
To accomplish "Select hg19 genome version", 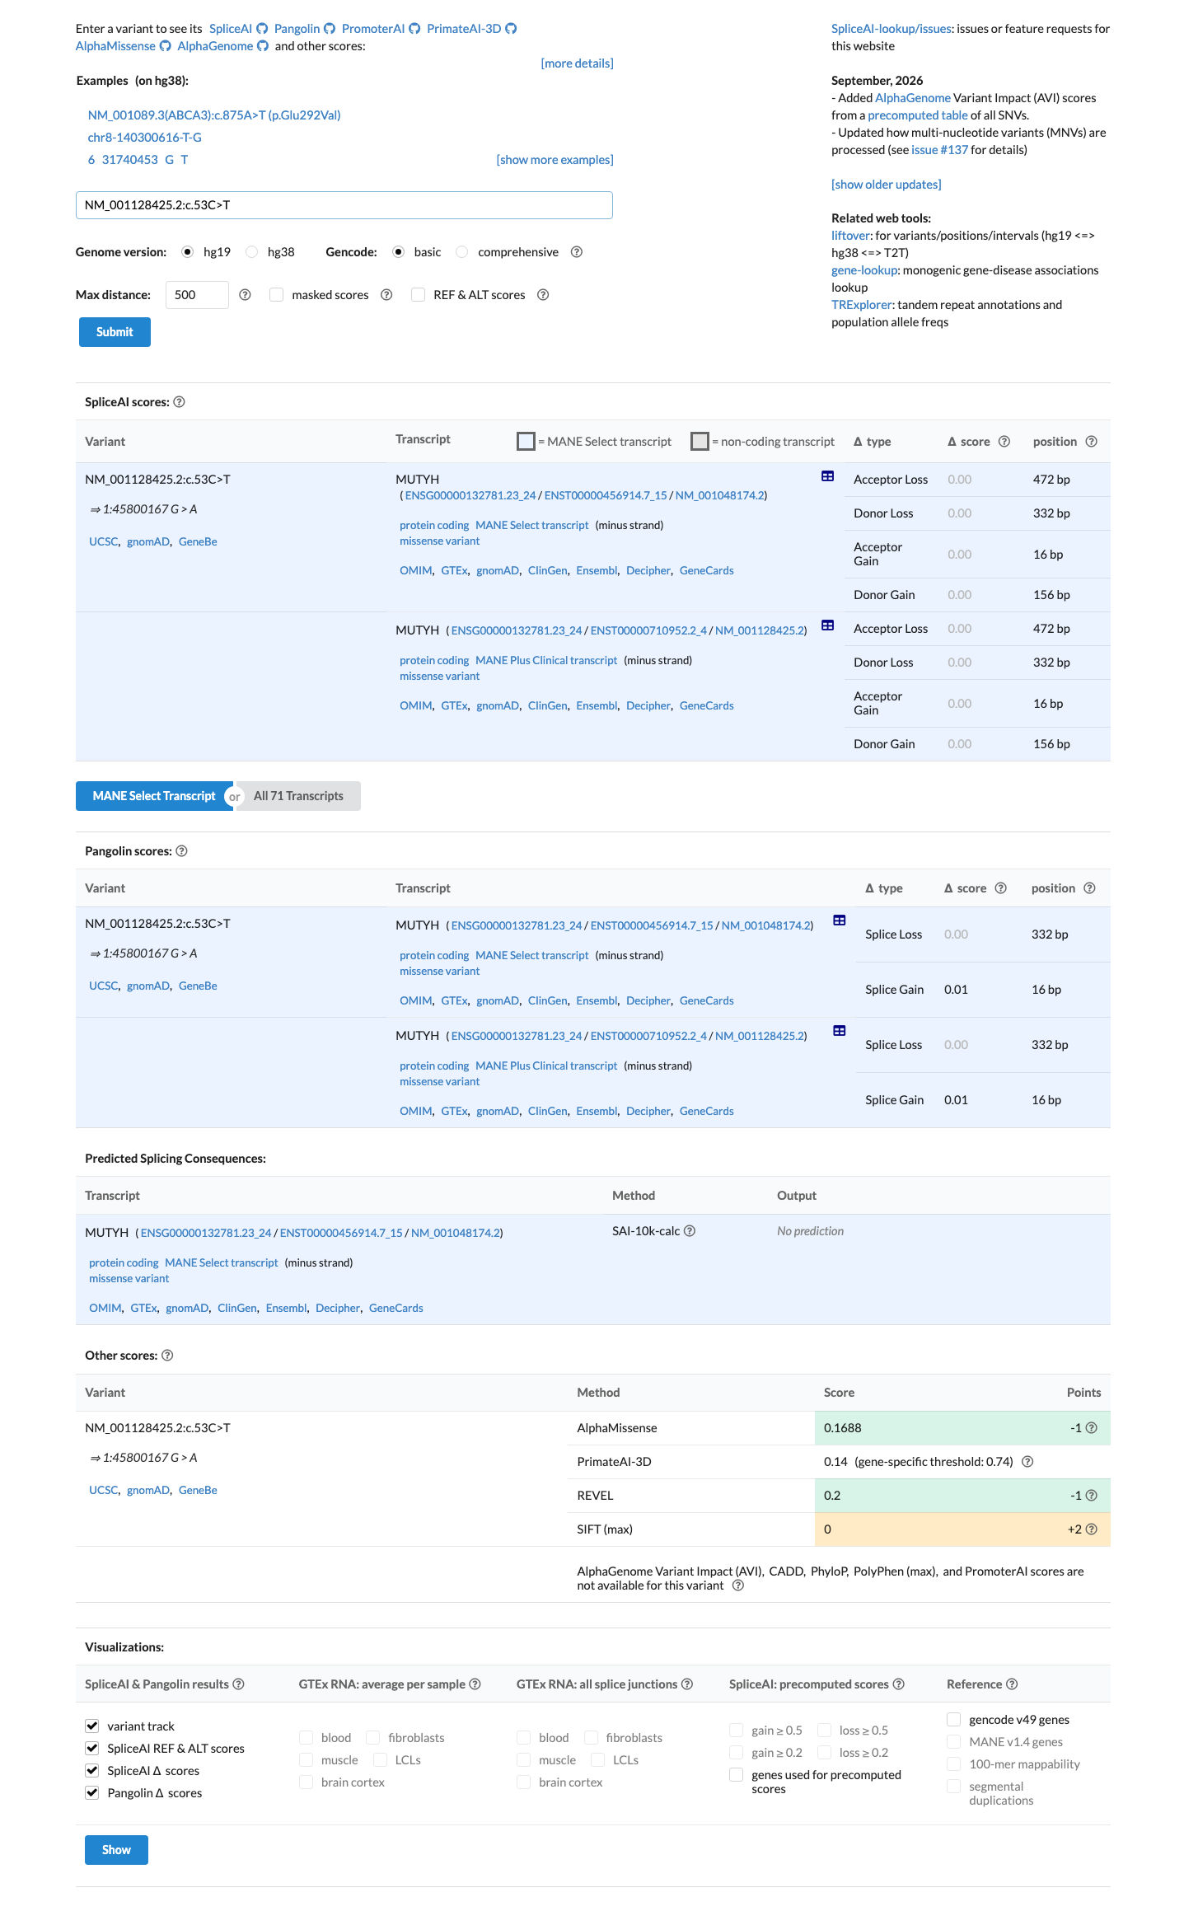I will coord(188,252).
